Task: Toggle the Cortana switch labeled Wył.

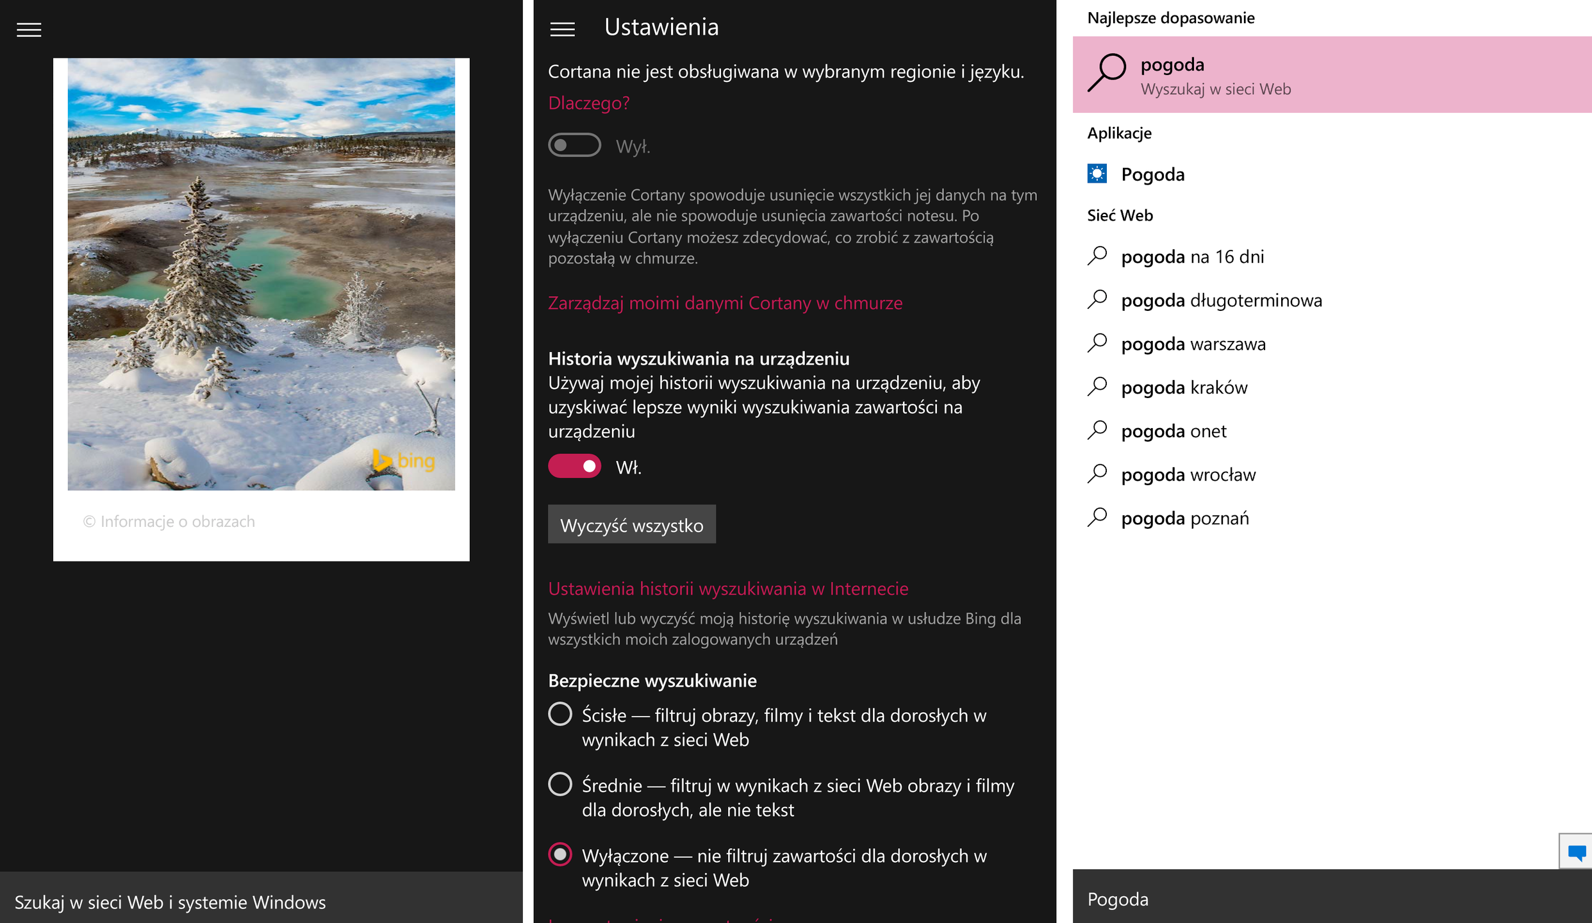Action: coord(574,146)
